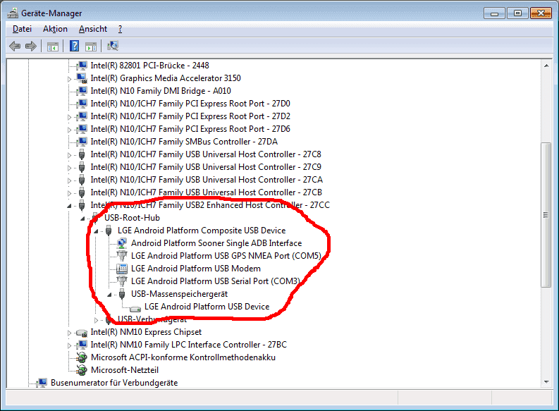
Task: Collapse LGE Android Platform Composite USB Device
Action: click(x=96, y=231)
